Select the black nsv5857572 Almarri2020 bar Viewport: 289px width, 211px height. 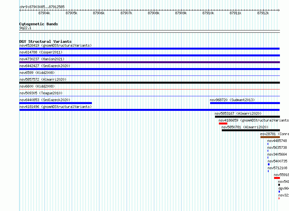[x=149, y=83]
